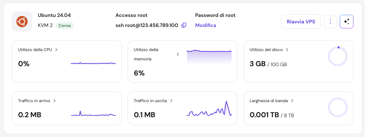
Task: Expand Larghezza di banda chevron
Action: pos(292,101)
